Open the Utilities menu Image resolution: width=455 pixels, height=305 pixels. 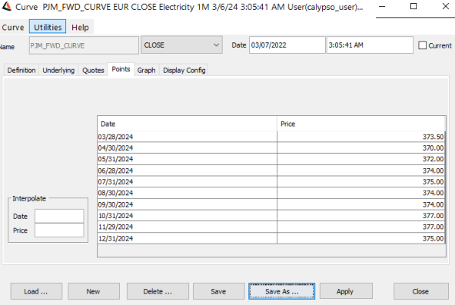click(48, 27)
